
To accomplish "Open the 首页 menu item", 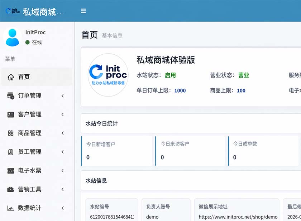I will point(37,77).
